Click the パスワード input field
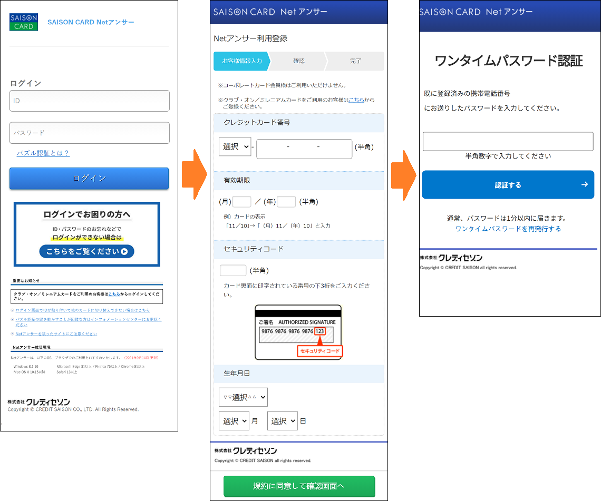 [90, 133]
